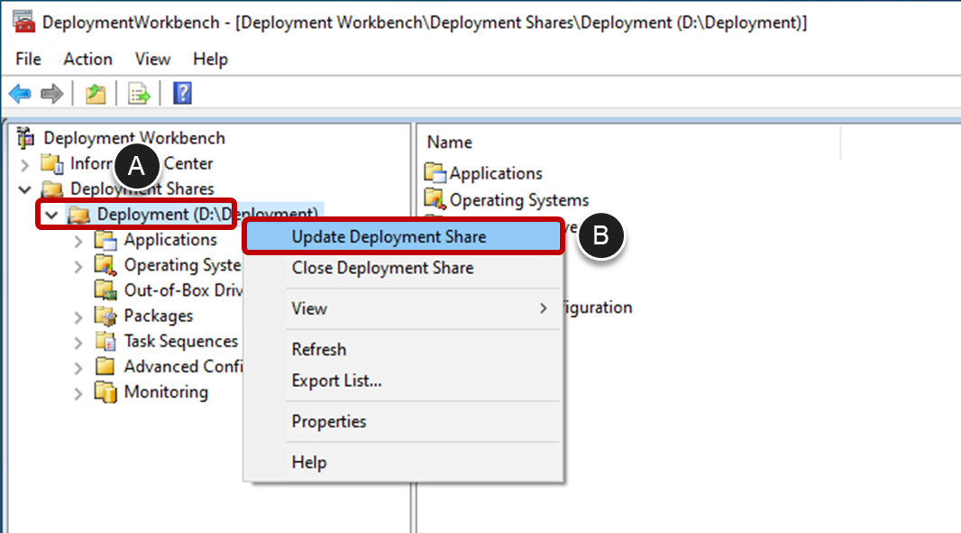Click the blue Help question mark icon
Image resolution: width=961 pixels, height=533 pixels.
[182, 94]
